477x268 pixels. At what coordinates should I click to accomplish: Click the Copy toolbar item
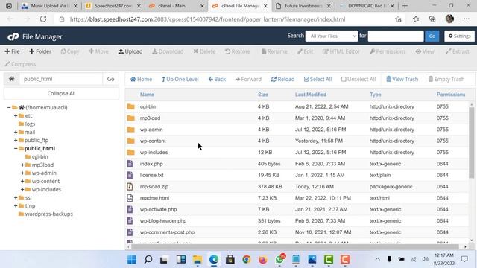70,51
